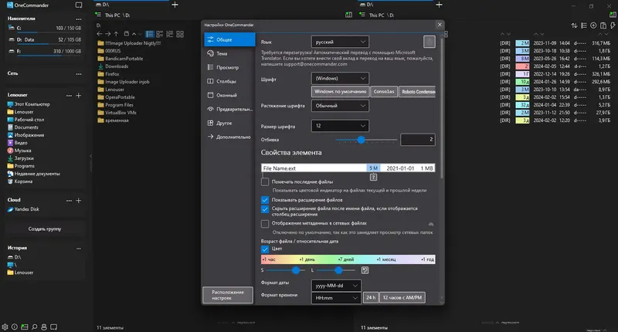Go up one folder with up arrow

(x=117, y=34)
